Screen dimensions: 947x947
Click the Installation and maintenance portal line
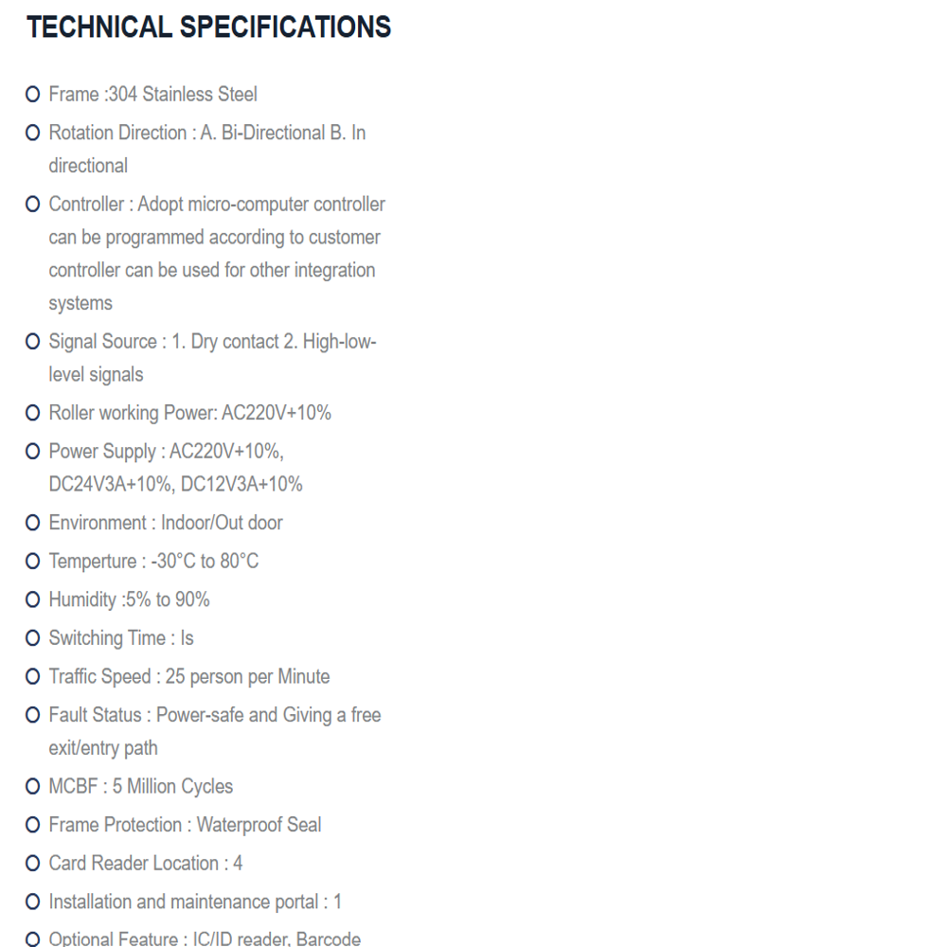pos(195,902)
